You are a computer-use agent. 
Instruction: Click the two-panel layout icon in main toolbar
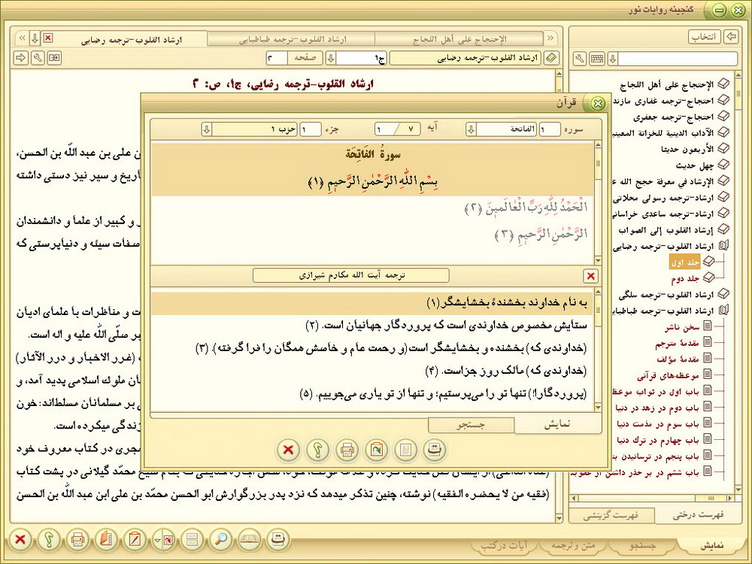[x=192, y=539]
